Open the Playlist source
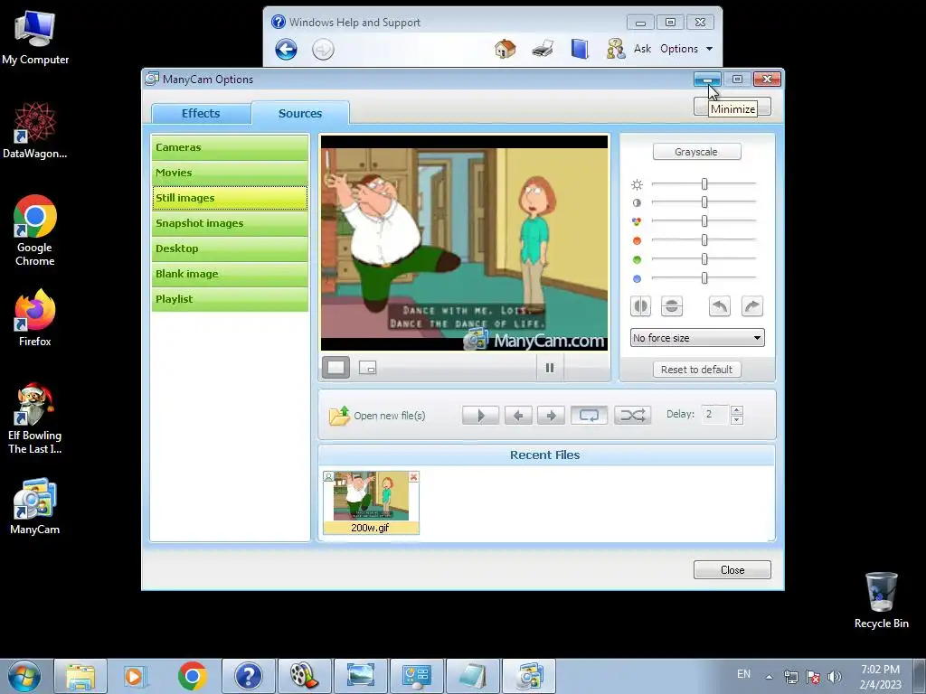The height and width of the screenshot is (694, 926). (230, 299)
